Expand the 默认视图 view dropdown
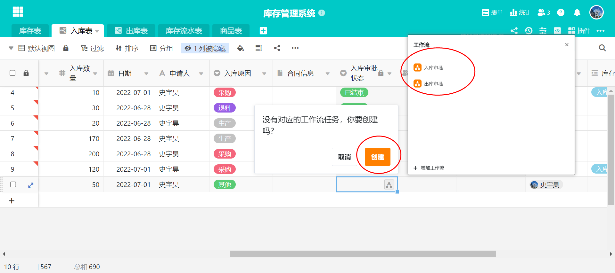The width and height of the screenshot is (615, 273). point(11,48)
